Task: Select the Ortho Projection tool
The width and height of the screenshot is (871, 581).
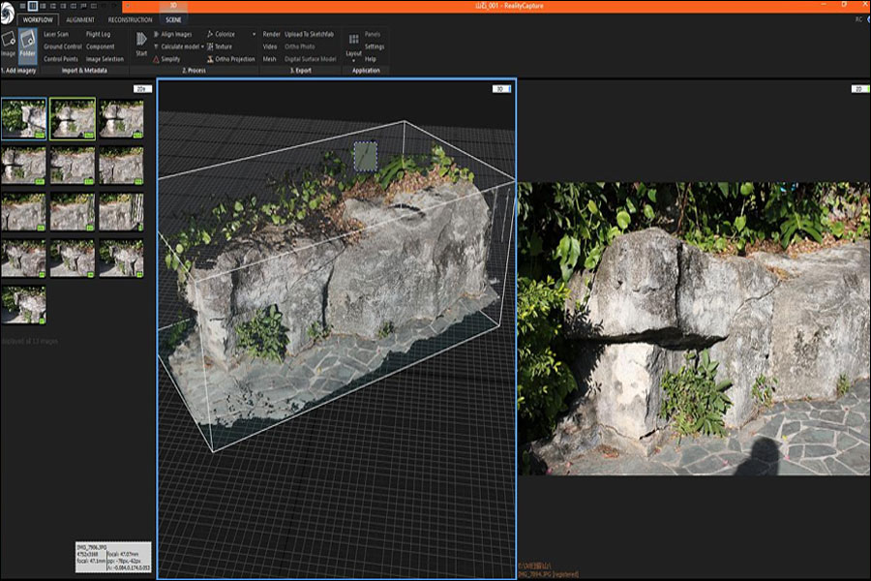Action: (x=234, y=57)
